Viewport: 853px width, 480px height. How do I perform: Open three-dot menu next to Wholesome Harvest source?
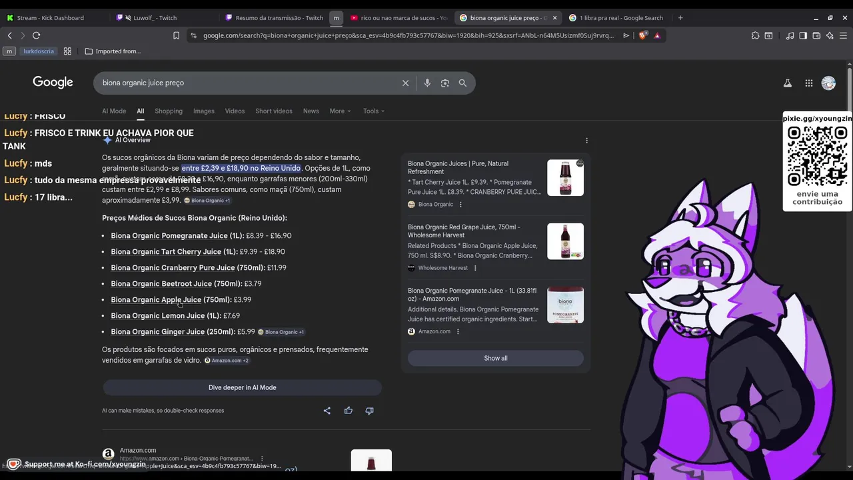pyautogui.click(x=475, y=268)
